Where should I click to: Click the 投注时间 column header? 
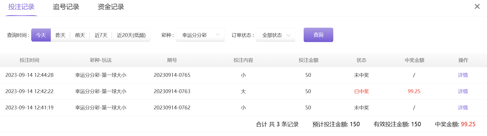[x=29, y=60]
